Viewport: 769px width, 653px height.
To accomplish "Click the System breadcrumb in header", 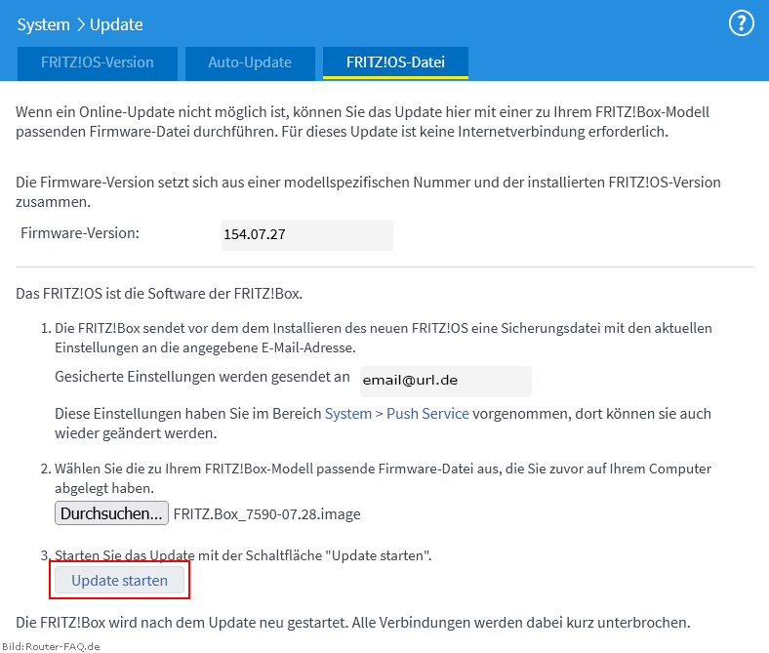I will [43, 24].
